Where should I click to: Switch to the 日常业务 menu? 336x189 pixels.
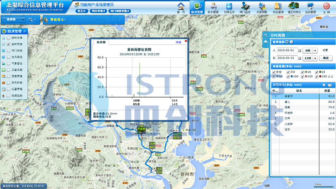[x=228, y=6]
